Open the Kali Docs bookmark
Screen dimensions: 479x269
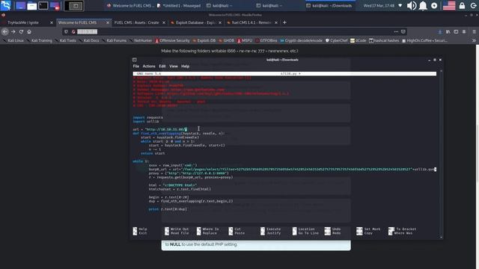click(x=89, y=40)
